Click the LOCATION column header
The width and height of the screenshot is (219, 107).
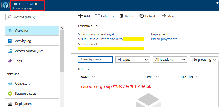coord(186,77)
